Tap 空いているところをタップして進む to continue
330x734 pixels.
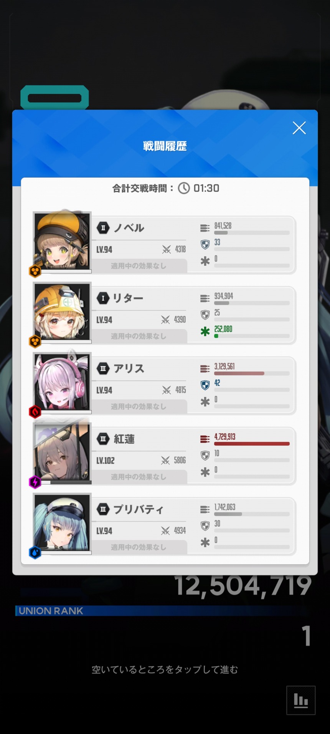[165, 669]
